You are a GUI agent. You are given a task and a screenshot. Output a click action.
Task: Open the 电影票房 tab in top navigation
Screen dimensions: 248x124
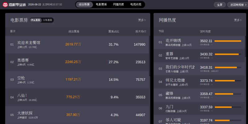coord(101,5)
